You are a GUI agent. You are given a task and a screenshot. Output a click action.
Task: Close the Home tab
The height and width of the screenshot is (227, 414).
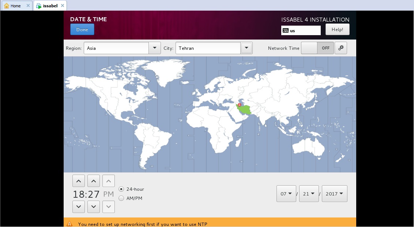pyautogui.click(x=28, y=5)
